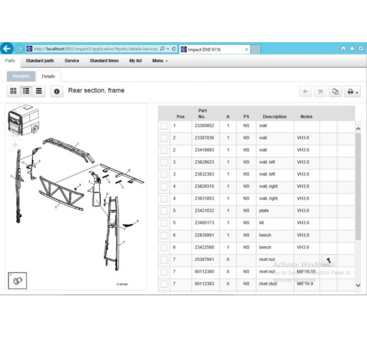Open the My list link
Screen dimensions: 367x338
(136, 61)
